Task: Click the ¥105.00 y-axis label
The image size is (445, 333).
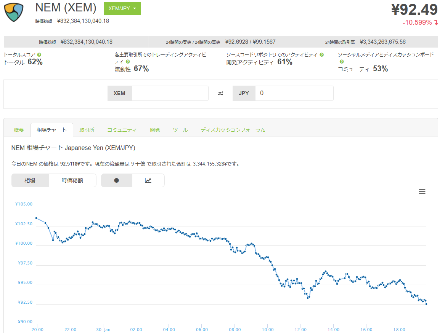Action: click(24, 204)
